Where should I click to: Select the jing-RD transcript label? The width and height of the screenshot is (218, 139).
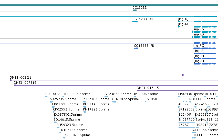(198, 35)
